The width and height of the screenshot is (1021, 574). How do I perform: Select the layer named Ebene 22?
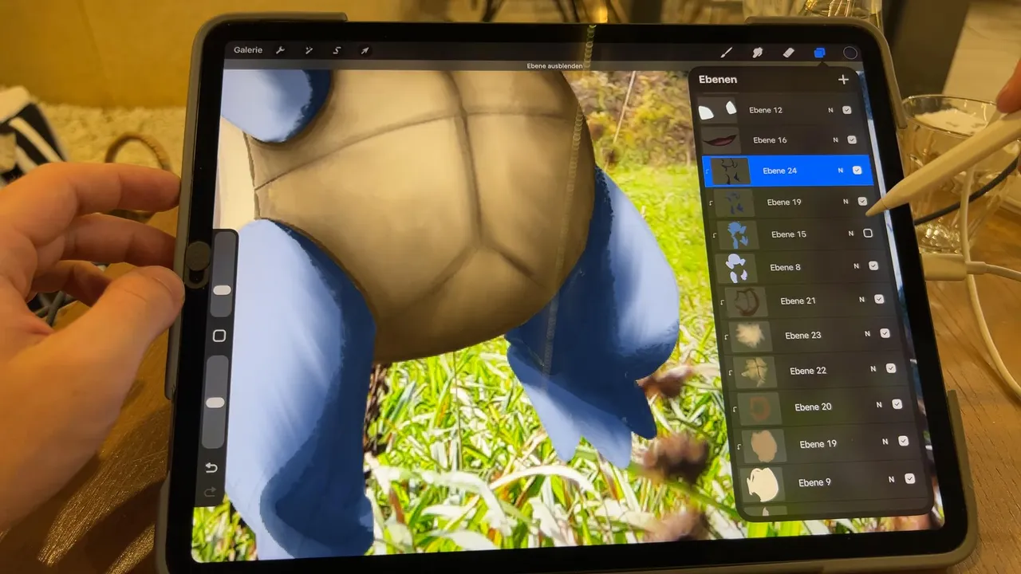pos(808,371)
